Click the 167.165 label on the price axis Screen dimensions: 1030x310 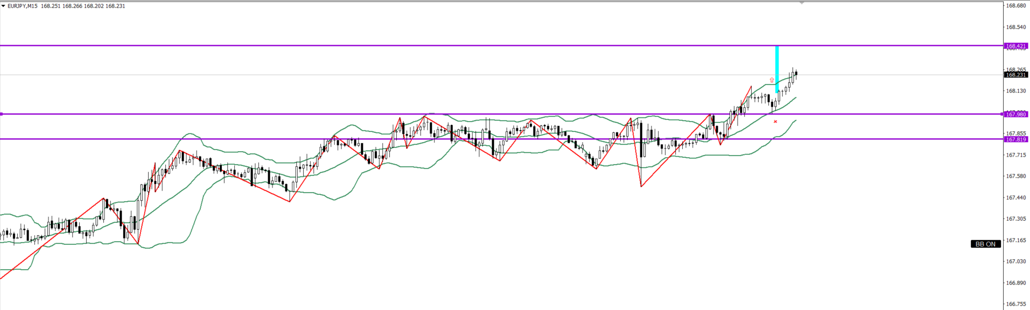(x=1015, y=240)
